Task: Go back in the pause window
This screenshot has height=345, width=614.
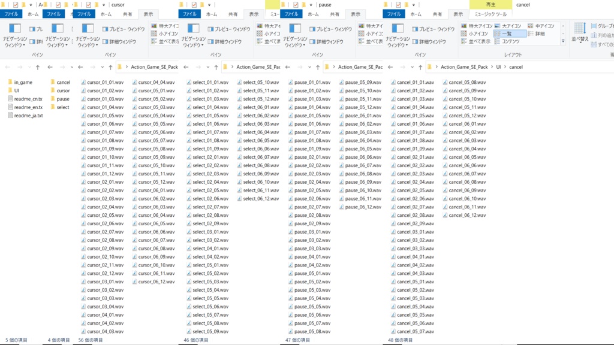Action: [288, 67]
